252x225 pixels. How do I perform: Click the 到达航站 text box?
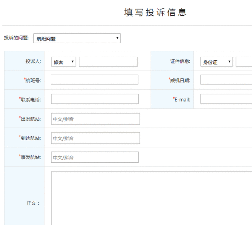coord(95,138)
